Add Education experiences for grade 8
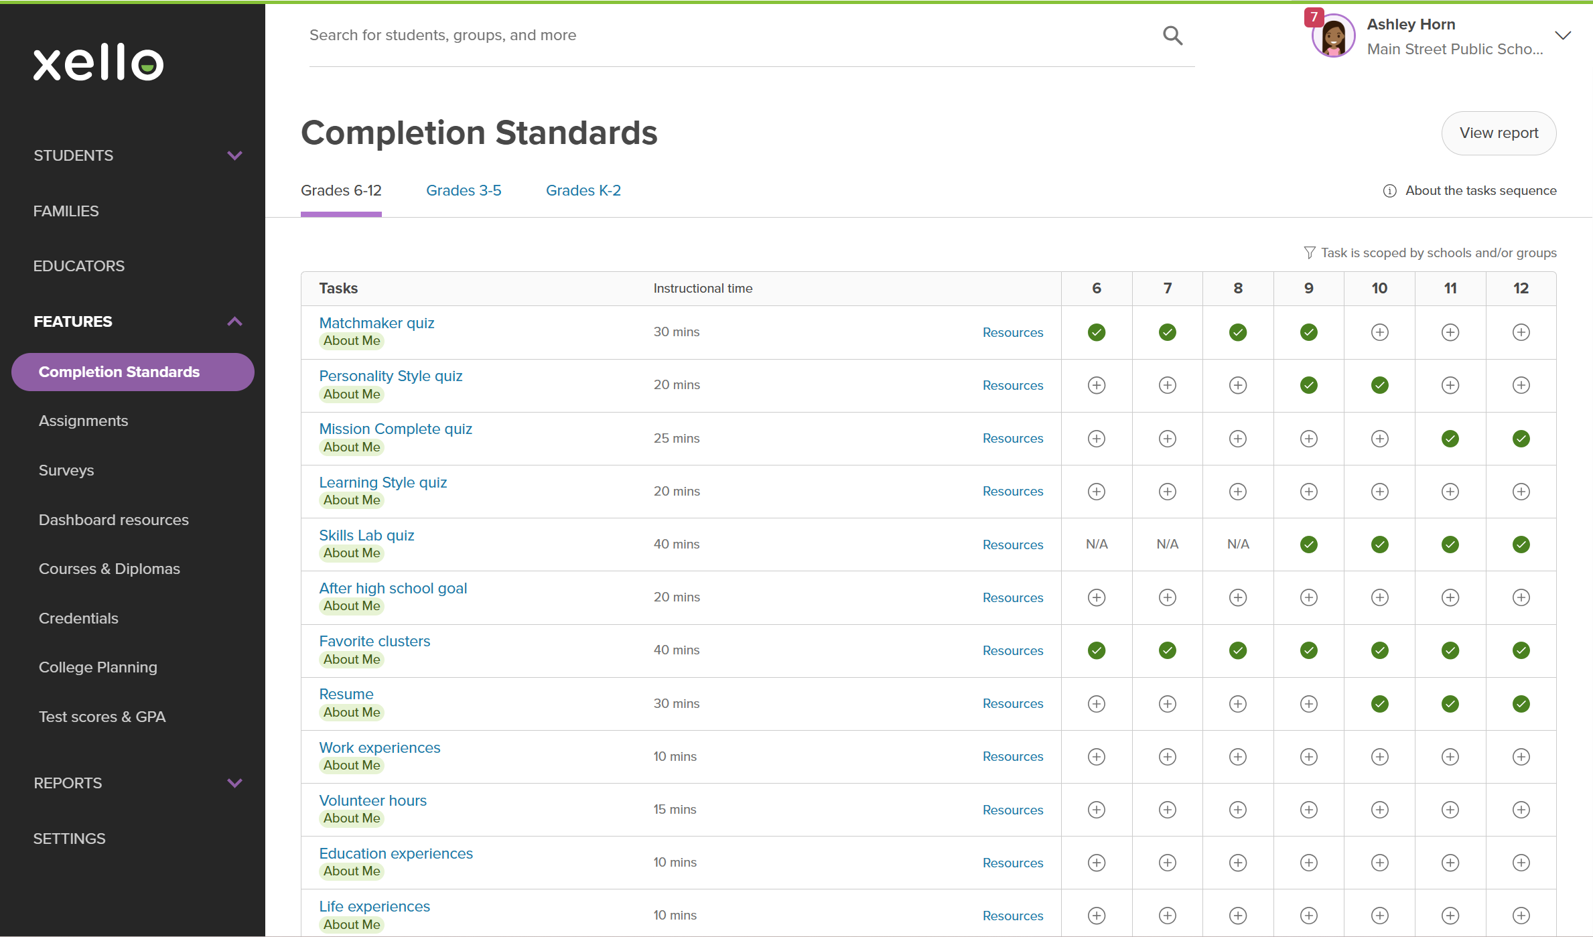 [x=1238, y=863]
